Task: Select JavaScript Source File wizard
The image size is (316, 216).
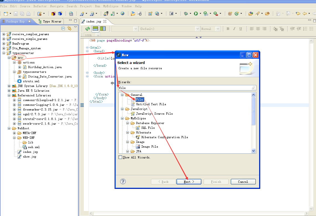Action: (154, 114)
